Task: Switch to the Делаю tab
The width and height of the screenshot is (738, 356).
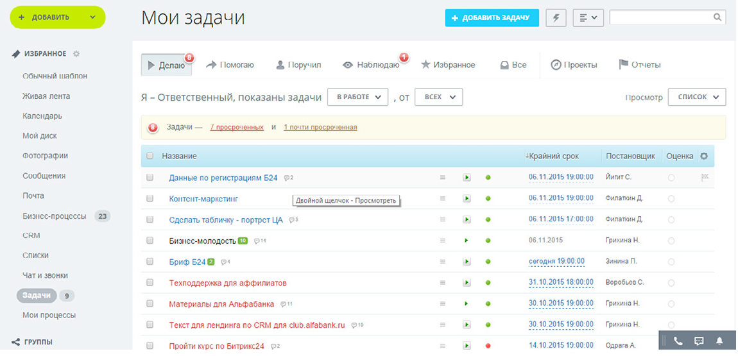Action: pyautogui.click(x=167, y=65)
